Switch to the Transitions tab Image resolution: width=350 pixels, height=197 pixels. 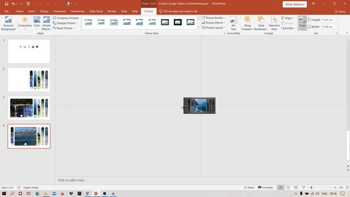(x=60, y=11)
